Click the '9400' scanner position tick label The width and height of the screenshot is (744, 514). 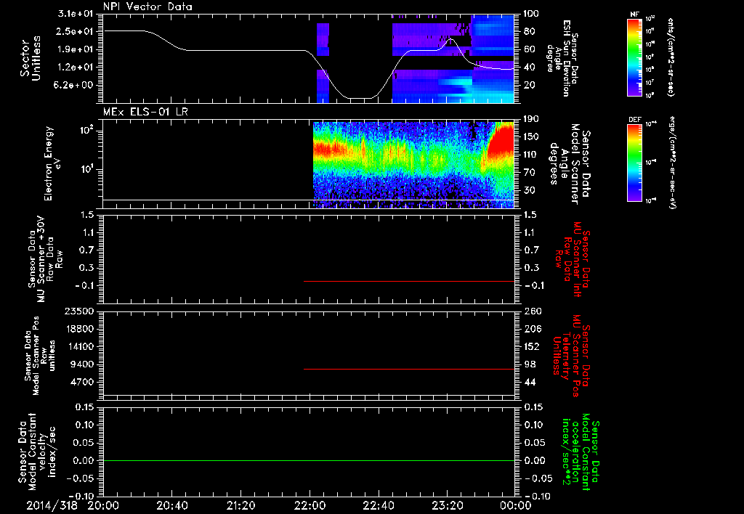tap(83, 364)
